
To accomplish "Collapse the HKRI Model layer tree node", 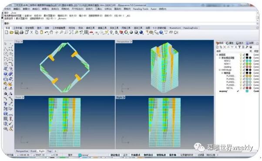I will coord(220,70).
